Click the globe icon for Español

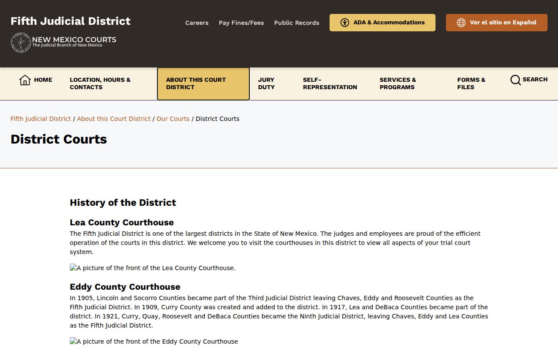click(x=461, y=23)
